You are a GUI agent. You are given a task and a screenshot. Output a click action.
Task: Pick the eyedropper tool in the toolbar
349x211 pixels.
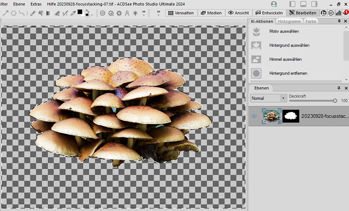(73, 13)
